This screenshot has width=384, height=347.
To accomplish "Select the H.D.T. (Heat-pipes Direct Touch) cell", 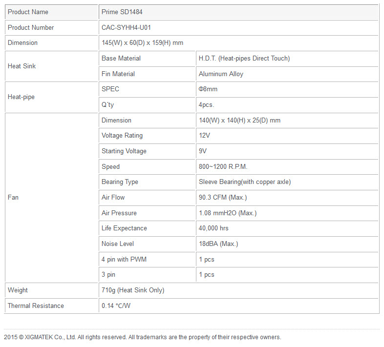I will [x=244, y=59].
